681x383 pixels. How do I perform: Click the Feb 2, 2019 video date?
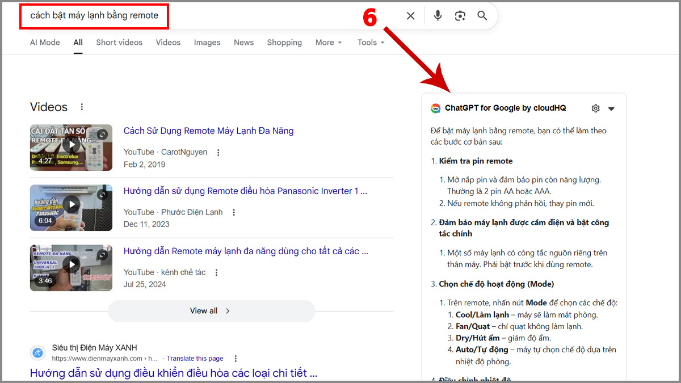pos(145,165)
